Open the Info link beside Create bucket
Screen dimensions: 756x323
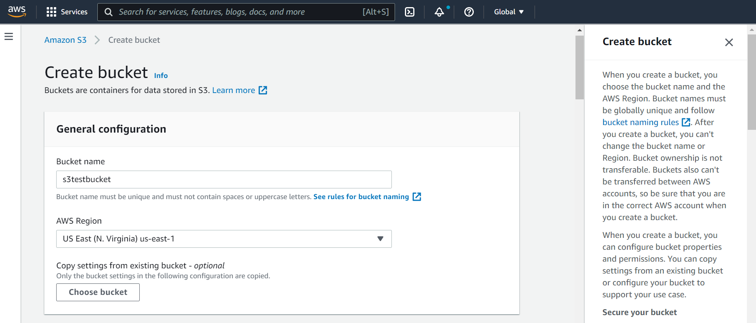coord(161,76)
